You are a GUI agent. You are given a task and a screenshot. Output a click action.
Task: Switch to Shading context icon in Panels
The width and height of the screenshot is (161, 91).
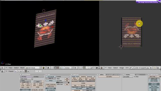click(21, 71)
